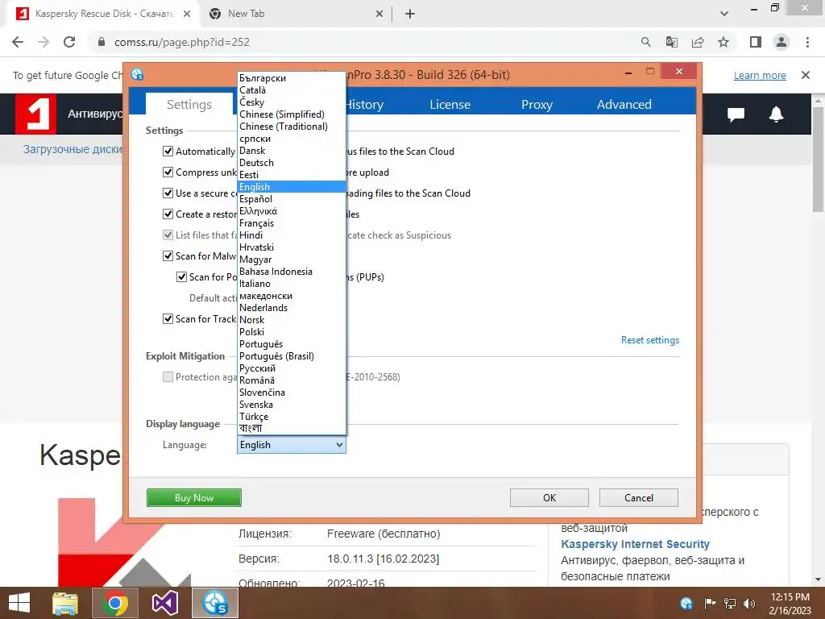Toggle Scan for Malware checkbox
This screenshot has height=619, width=825.
(x=168, y=255)
